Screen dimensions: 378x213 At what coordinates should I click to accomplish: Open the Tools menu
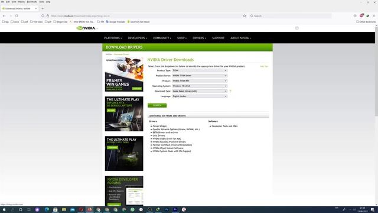tap(42, 2)
